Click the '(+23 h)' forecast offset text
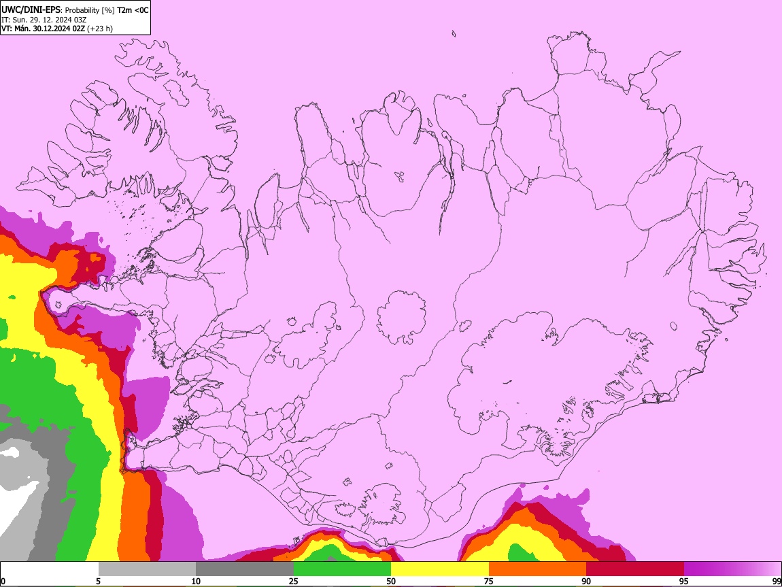This screenshot has height=587, width=782. click(x=100, y=29)
